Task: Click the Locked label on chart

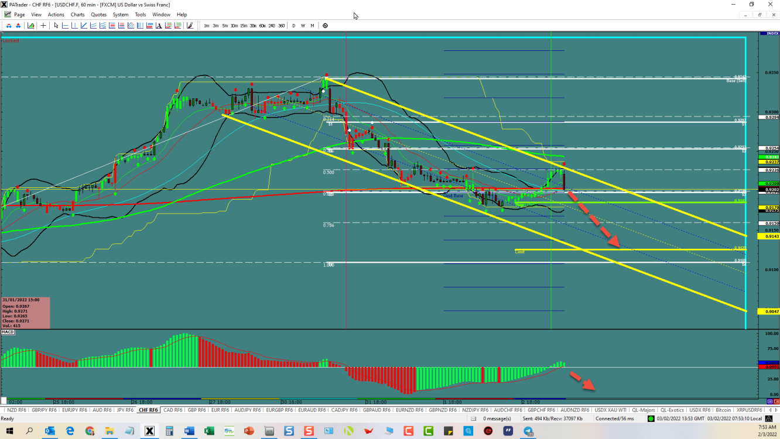Action: 10,41
